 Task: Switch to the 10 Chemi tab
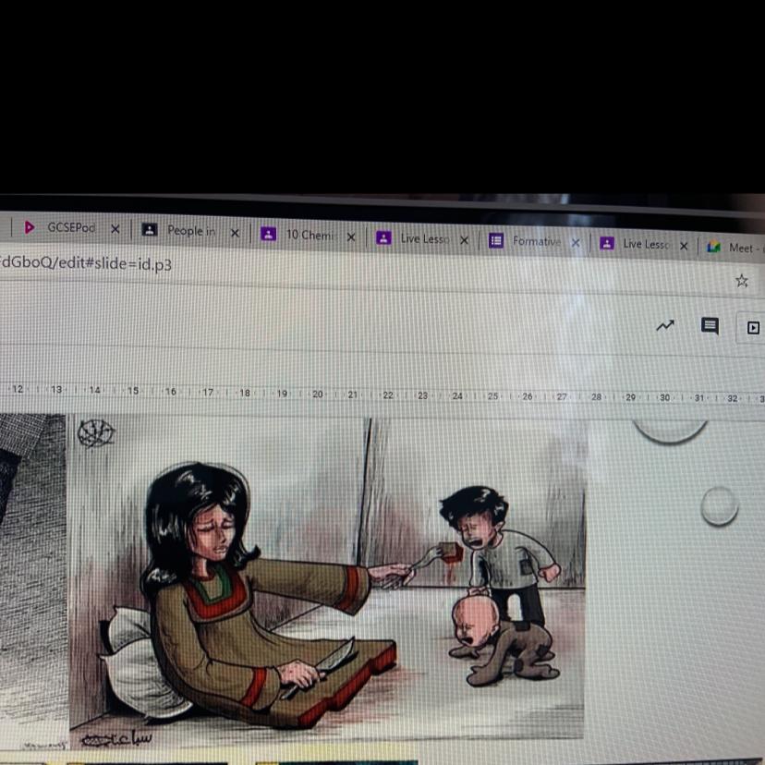pyautogui.click(x=310, y=235)
